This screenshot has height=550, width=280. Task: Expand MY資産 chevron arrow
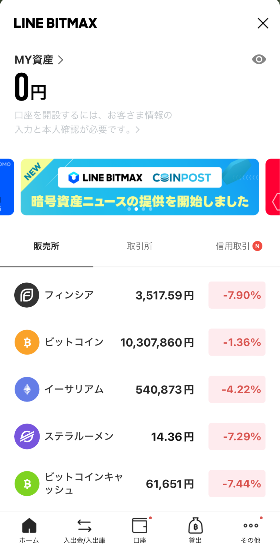tap(61, 60)
